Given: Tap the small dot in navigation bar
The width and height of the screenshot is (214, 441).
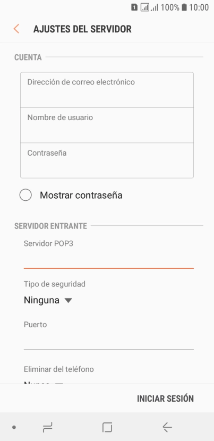Looking at the screenshot, I should 14,428.
